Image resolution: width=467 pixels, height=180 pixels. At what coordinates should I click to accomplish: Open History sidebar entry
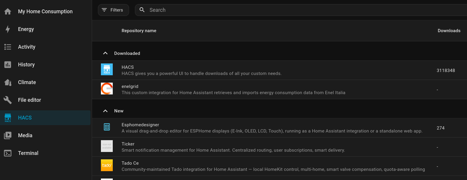tap(45, 65)
